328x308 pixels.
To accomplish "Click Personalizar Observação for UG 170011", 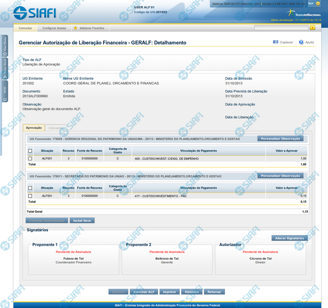I will (x=280, y=176).
